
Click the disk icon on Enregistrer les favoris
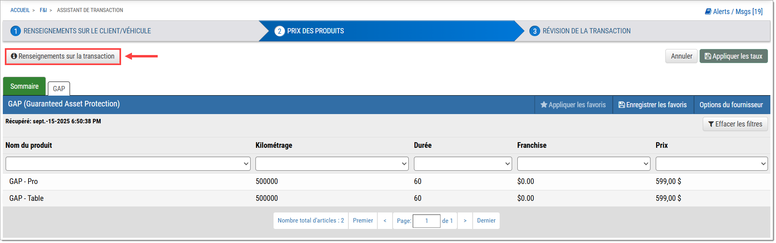click(622, 105)
